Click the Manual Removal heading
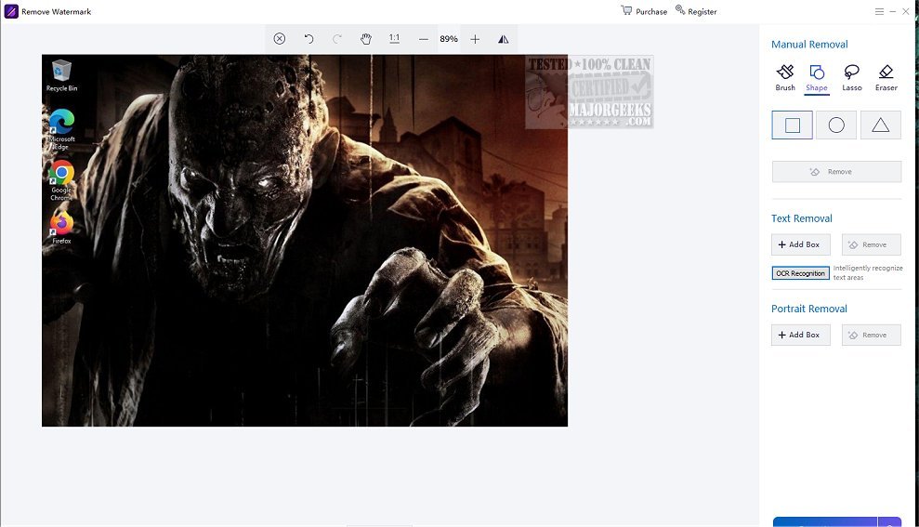 coord(809,45)
